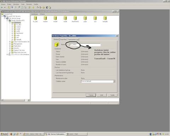The height and width of the screenshot is (136, 170).
Task: Expand the Management folder node
Action: pos(10,44)
